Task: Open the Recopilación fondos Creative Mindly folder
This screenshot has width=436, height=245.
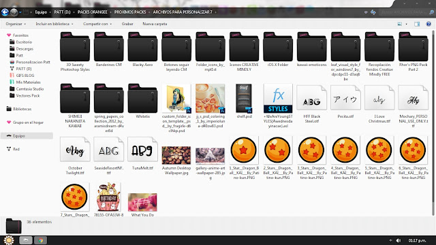Action: click(x=379, y=46)
